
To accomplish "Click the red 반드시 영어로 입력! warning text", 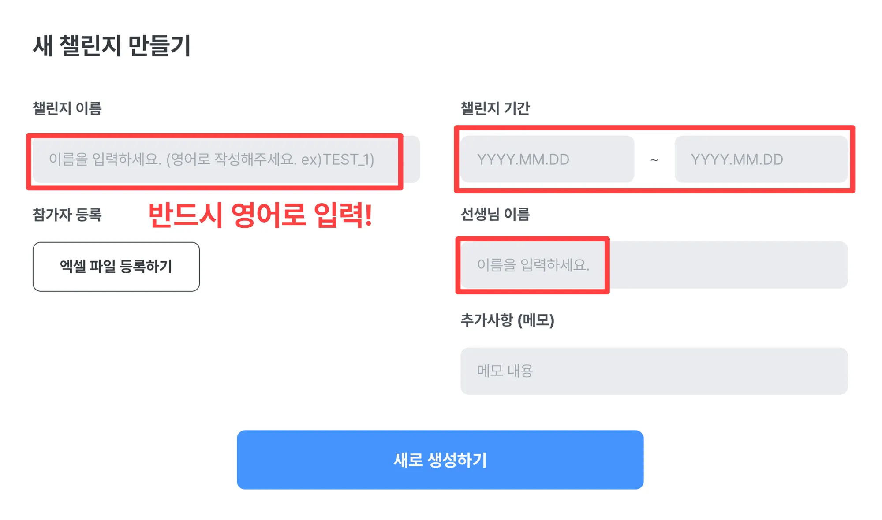I will tap(260, 215).
